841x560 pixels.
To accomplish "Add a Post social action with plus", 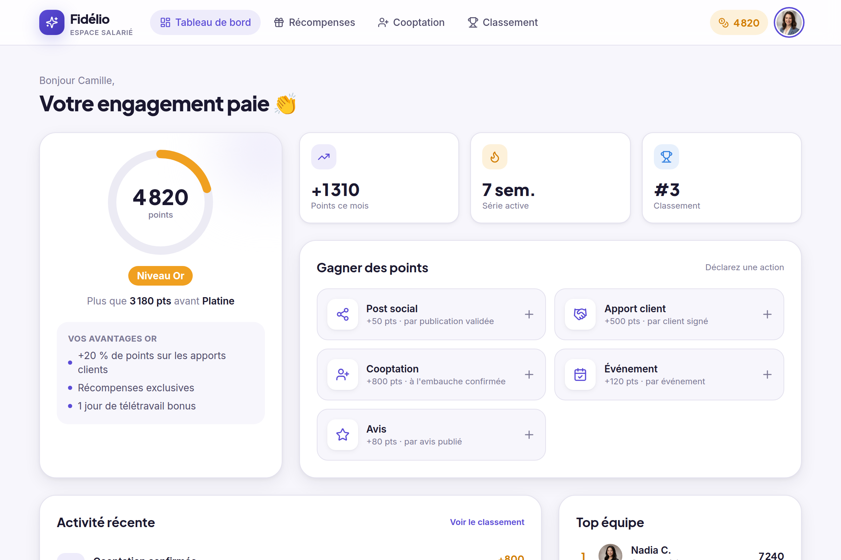I will point(529,314).
